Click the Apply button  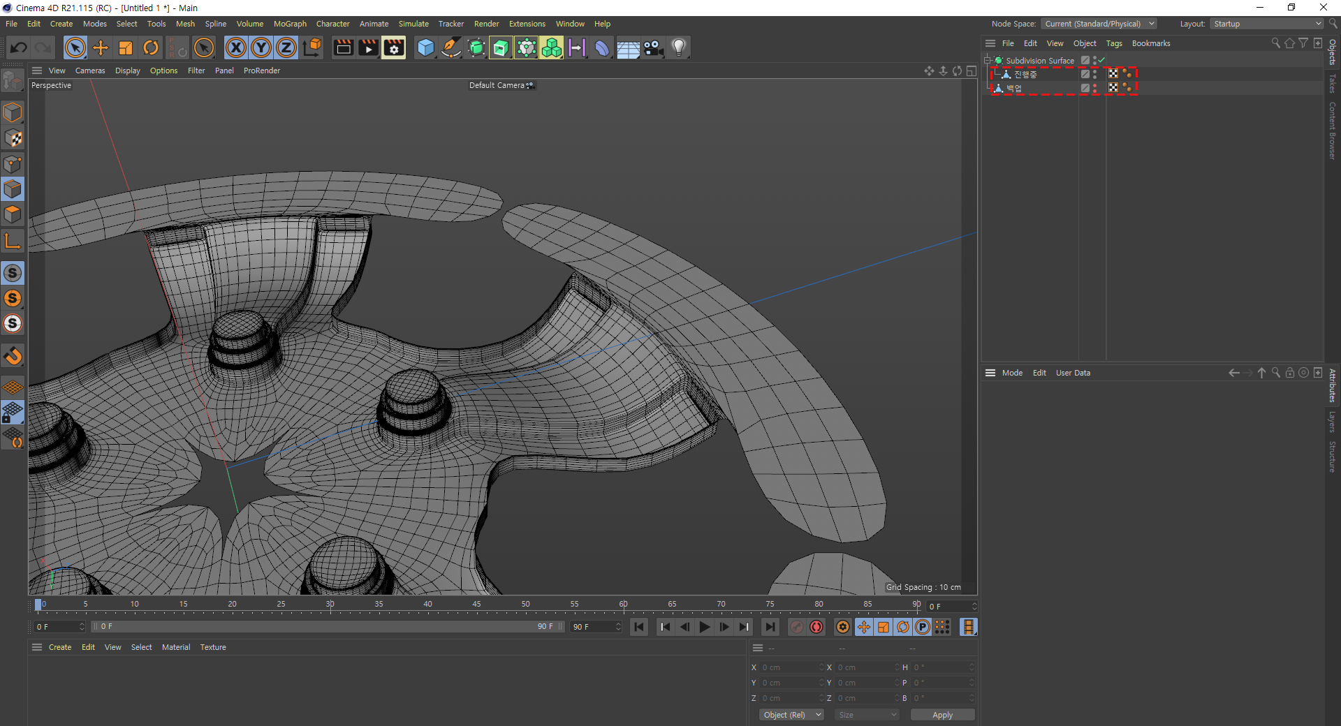942,715
